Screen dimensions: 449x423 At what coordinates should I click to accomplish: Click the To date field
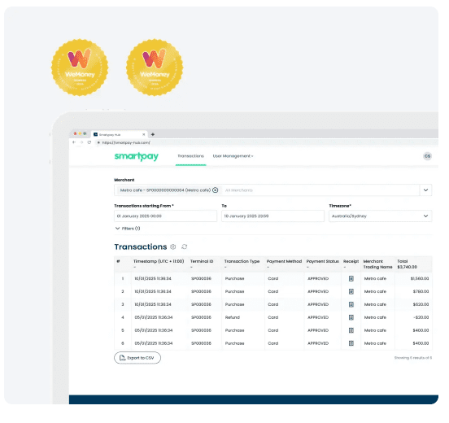pyautogui.click(x=272, y=216)
